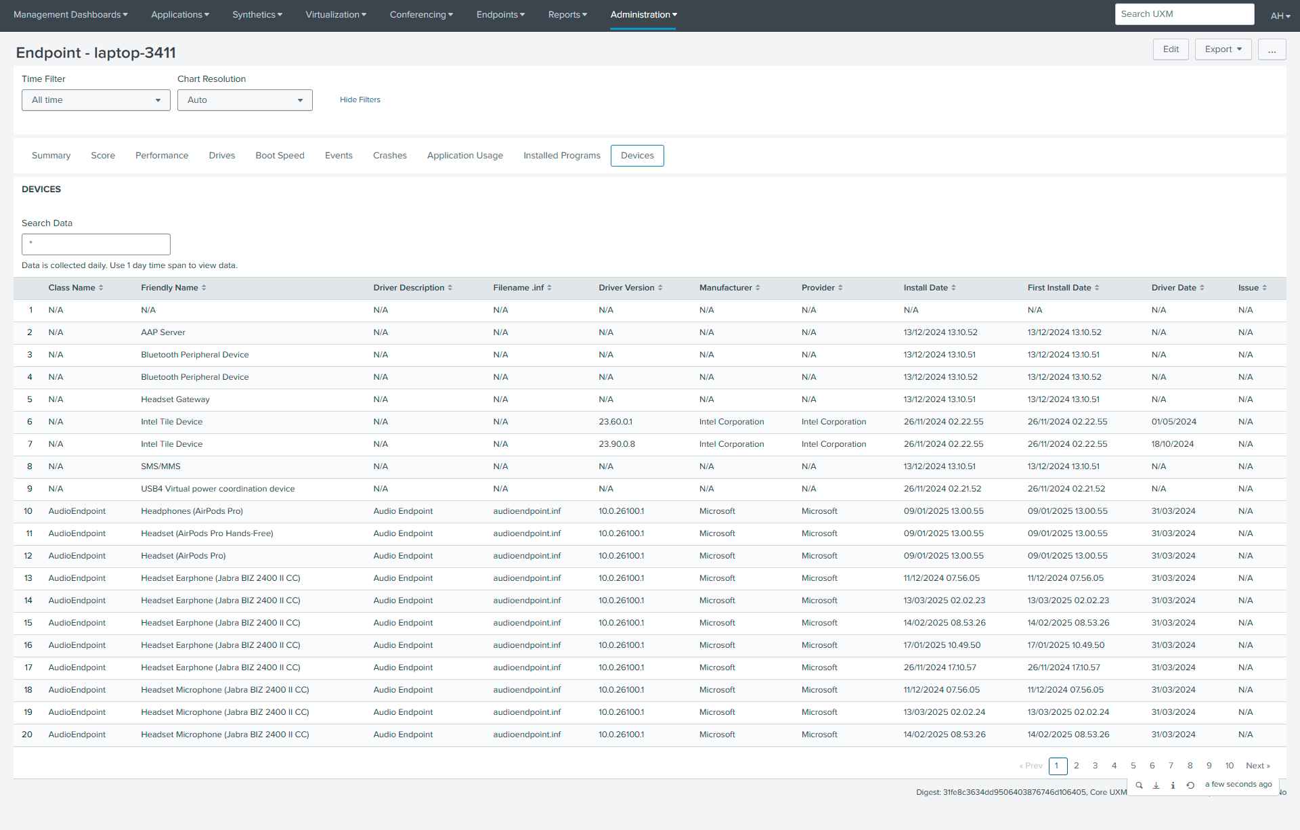Click driver version '23.90.0.8' cell
The image size is (1300, 830).
click(x=617, y=444)
